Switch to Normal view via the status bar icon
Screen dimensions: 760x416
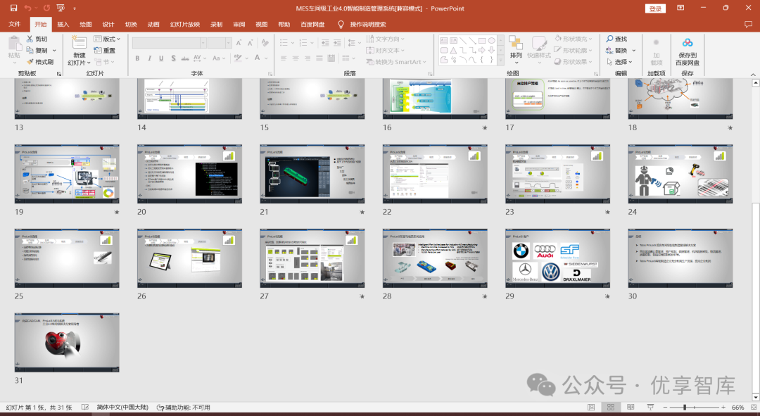click(x=591, y=408)
